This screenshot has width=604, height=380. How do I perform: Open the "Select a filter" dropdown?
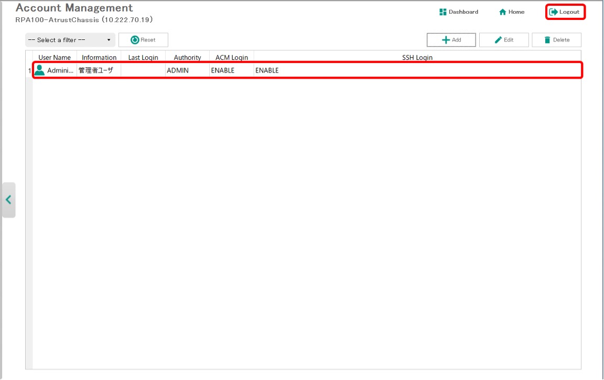click(x=70, y=40)
